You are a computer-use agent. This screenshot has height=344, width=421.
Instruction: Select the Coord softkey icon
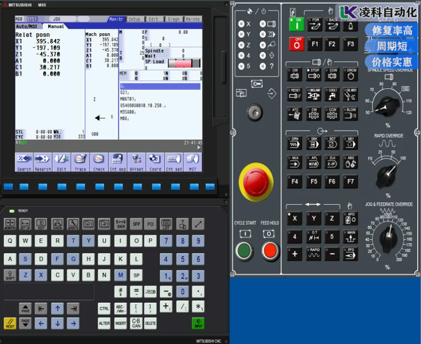[x=155, y=162]
